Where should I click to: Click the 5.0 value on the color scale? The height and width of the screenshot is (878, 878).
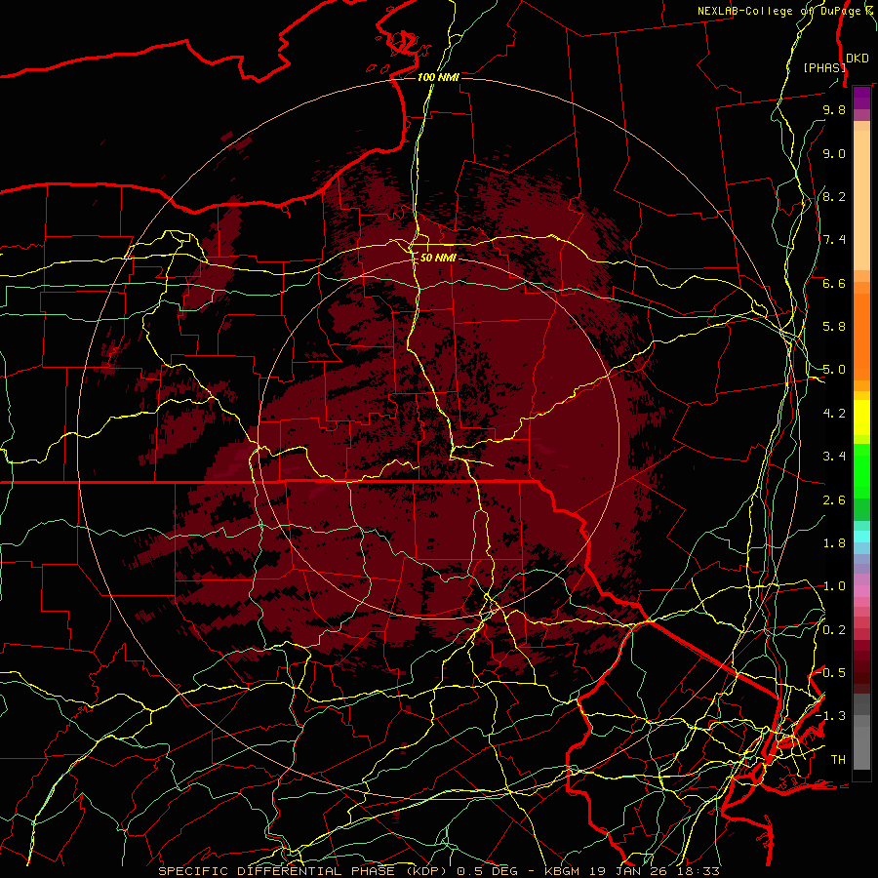(834, 370)
